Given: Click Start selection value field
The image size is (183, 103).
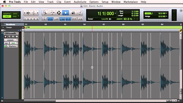Looking at the screenshot, I should pos(135,12).
